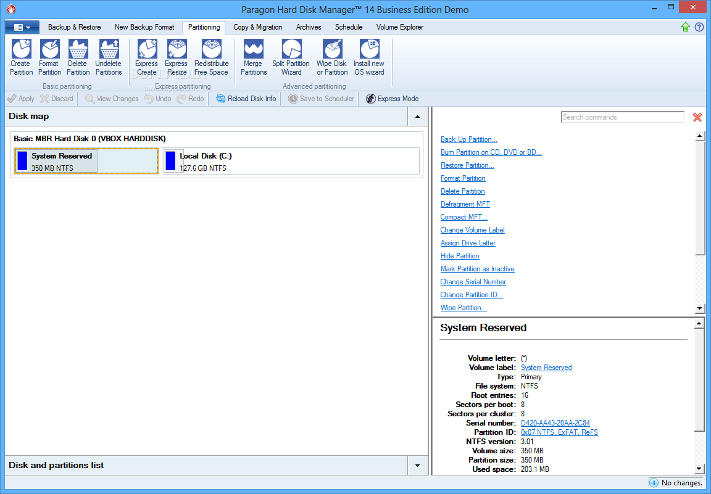Select System Reserved partition in disk map

[x=86, y=162]
